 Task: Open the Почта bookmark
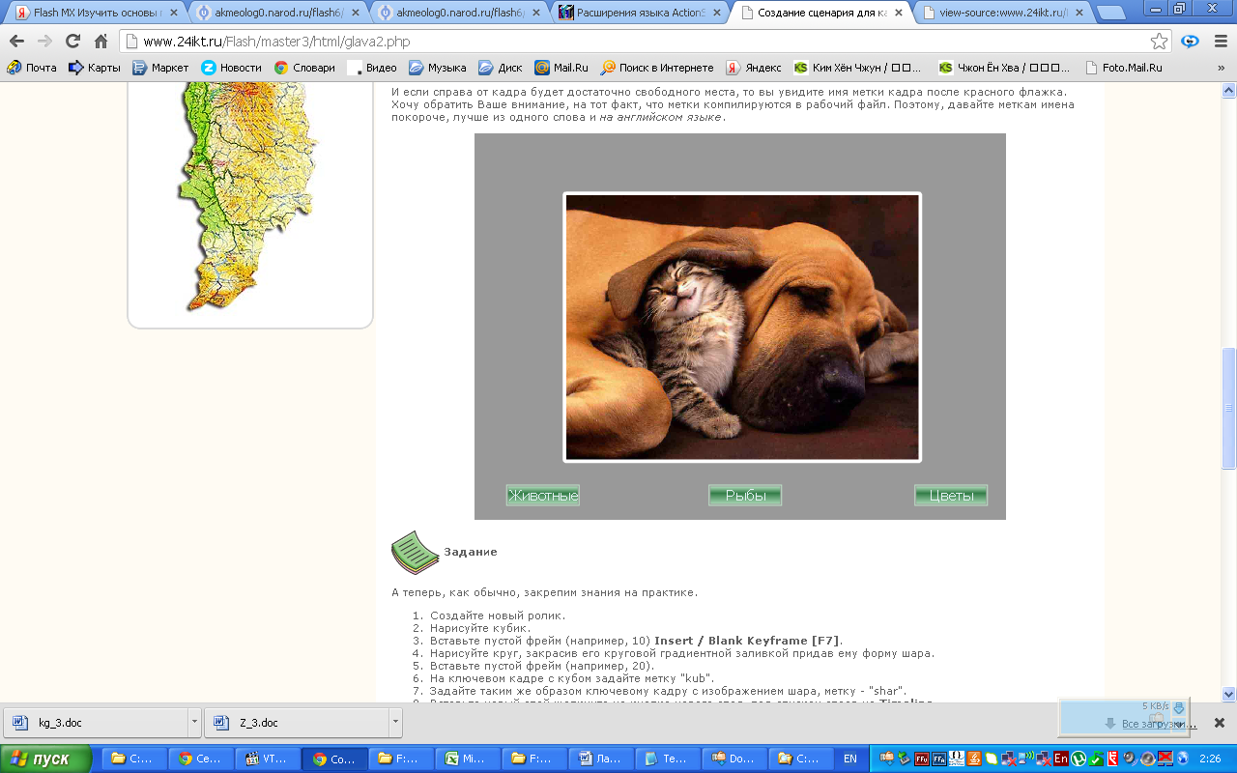(32, 68)
